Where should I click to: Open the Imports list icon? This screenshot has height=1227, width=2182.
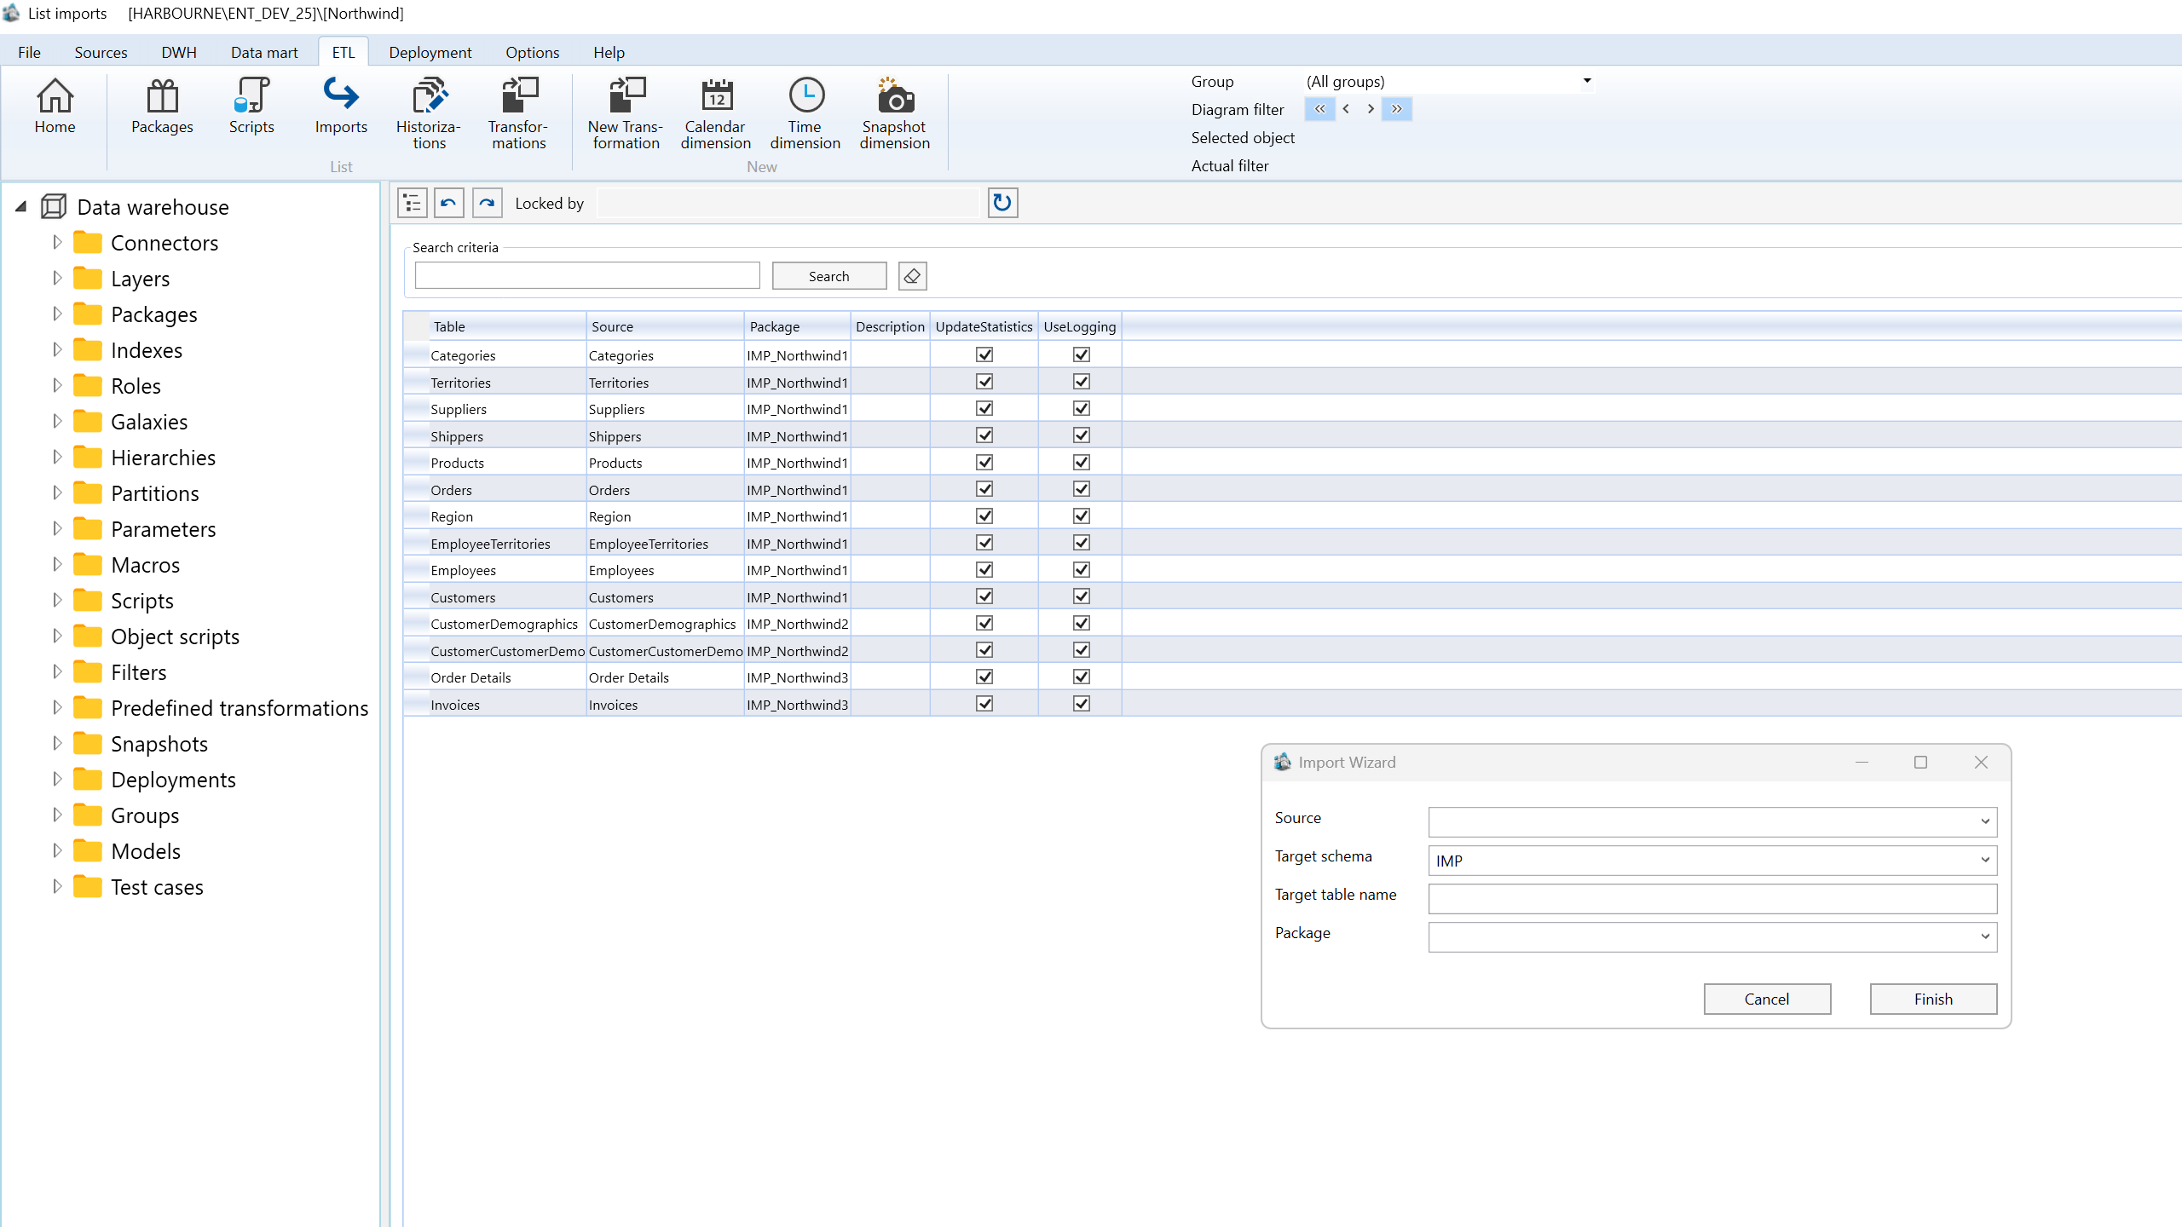341,107
